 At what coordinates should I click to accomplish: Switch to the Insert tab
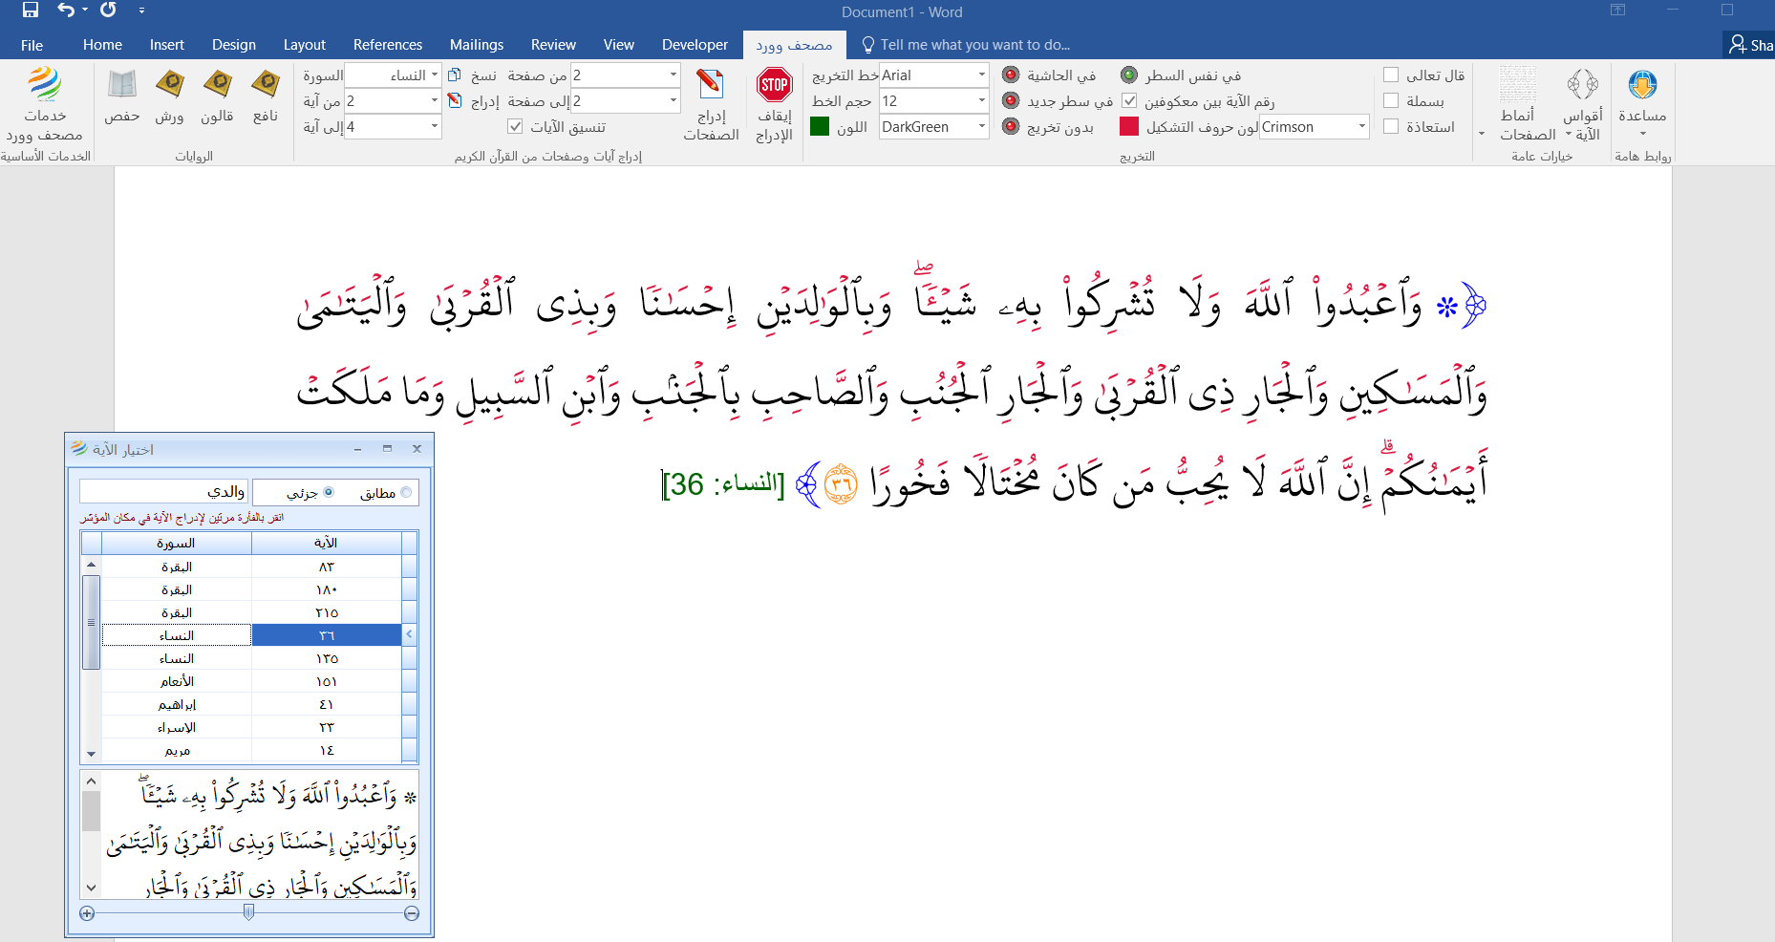(166, 45)
